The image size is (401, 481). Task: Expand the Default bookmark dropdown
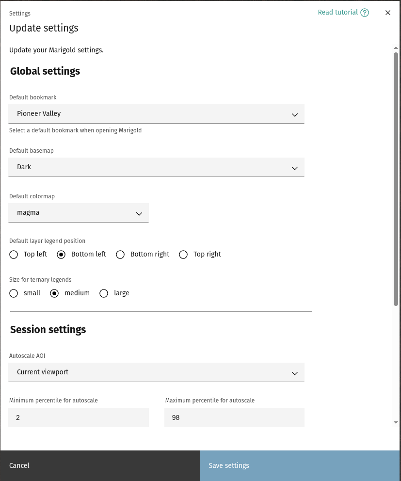tap(156, 114)
